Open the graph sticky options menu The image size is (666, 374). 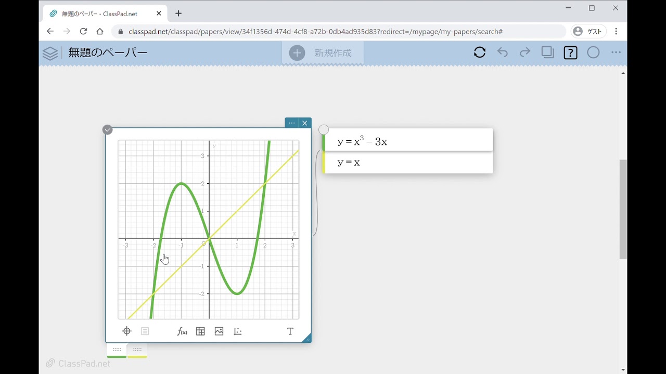point(291,123)
